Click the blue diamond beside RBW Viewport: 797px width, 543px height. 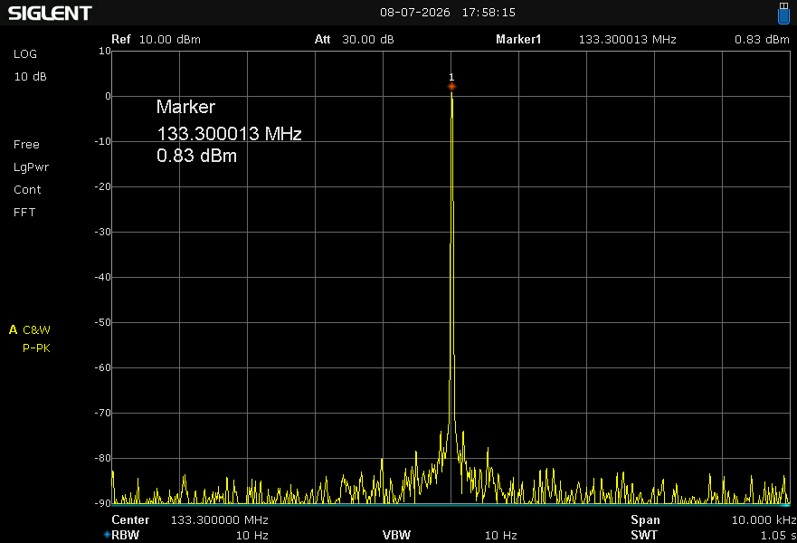[107, 534]
